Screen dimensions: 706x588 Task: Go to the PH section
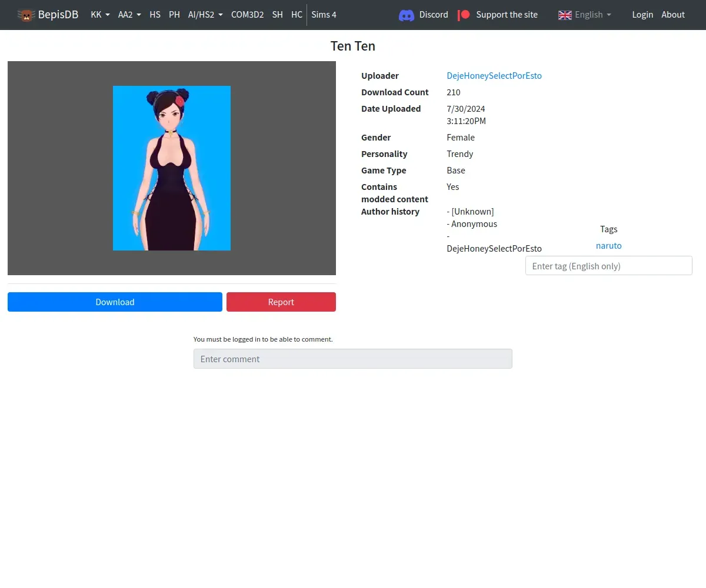(174, 15)
